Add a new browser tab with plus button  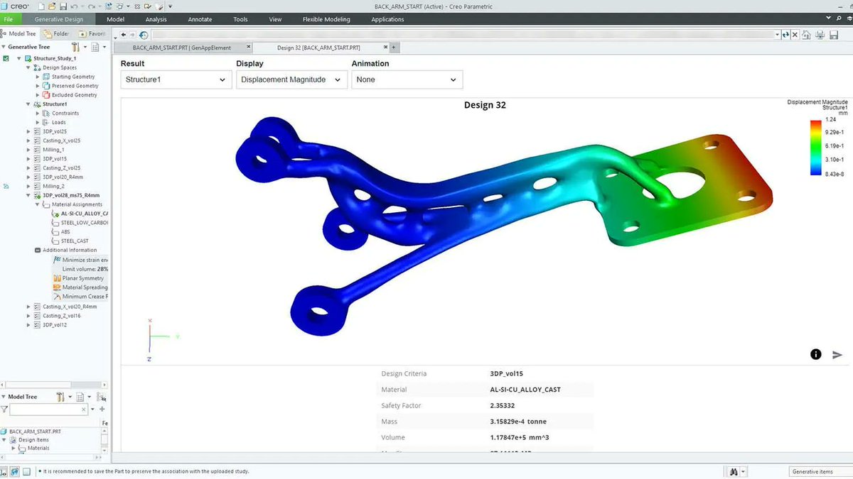point(393,48)
